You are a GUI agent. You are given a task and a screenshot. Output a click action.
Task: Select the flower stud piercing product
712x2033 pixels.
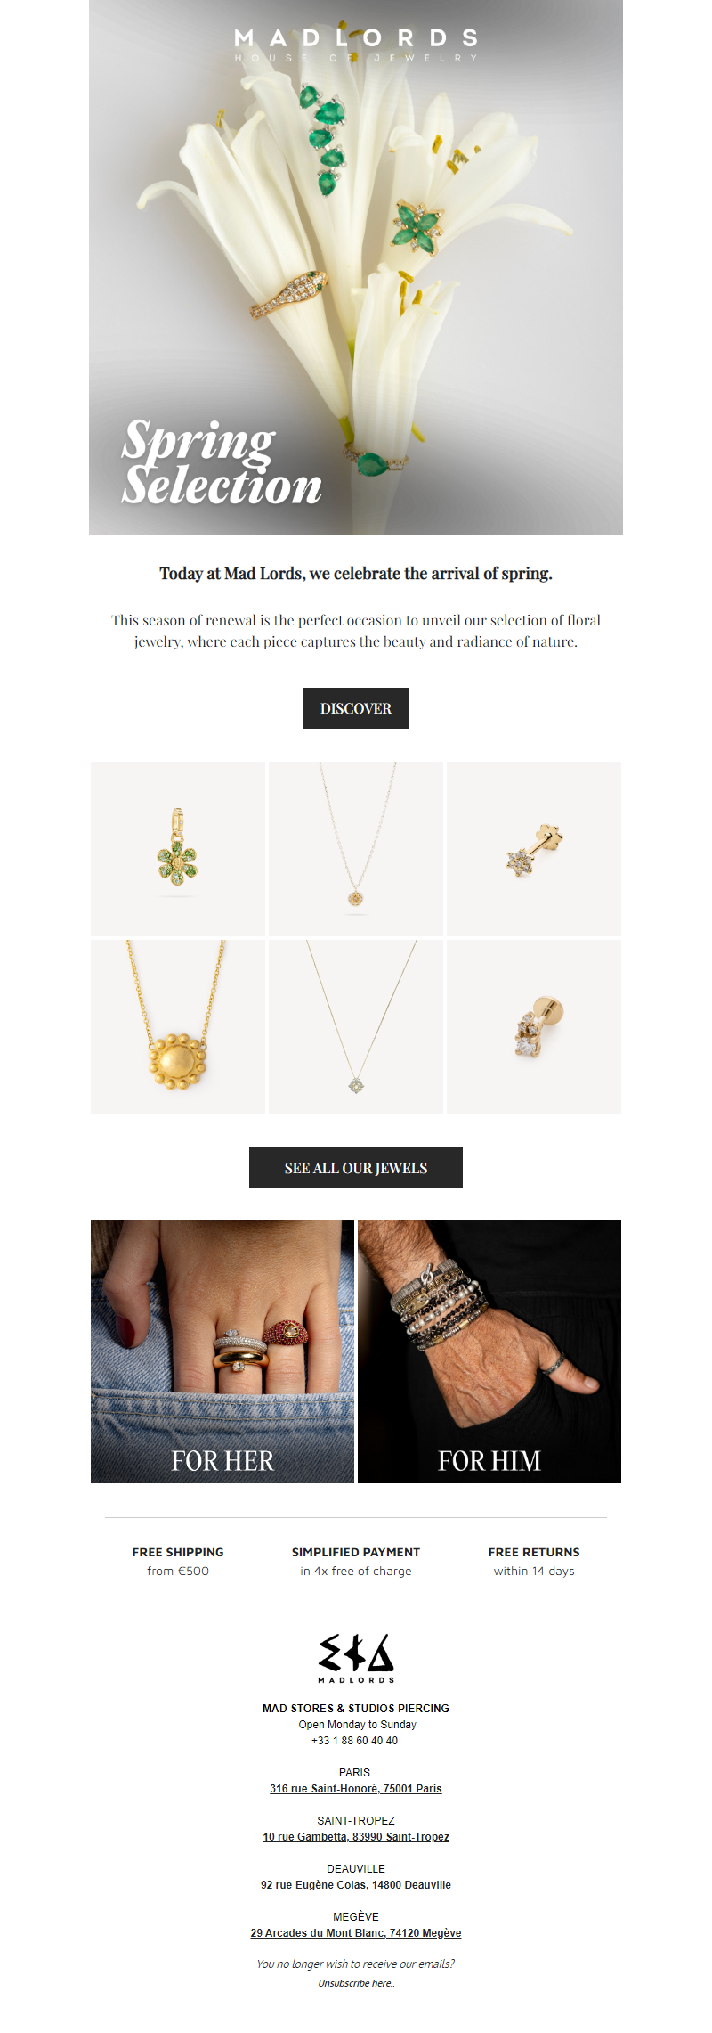(x=534, y=848)
